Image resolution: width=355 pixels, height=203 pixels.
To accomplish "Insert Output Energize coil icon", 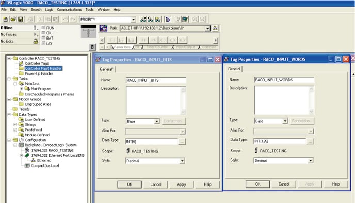I will click(163, 40).
